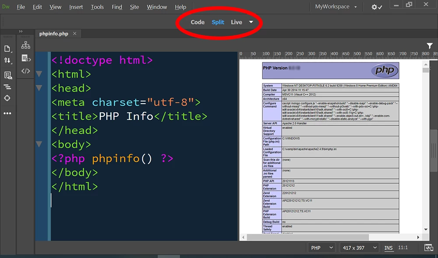Open the Edit menu
The image size is (438, 258).
(37, 7)
